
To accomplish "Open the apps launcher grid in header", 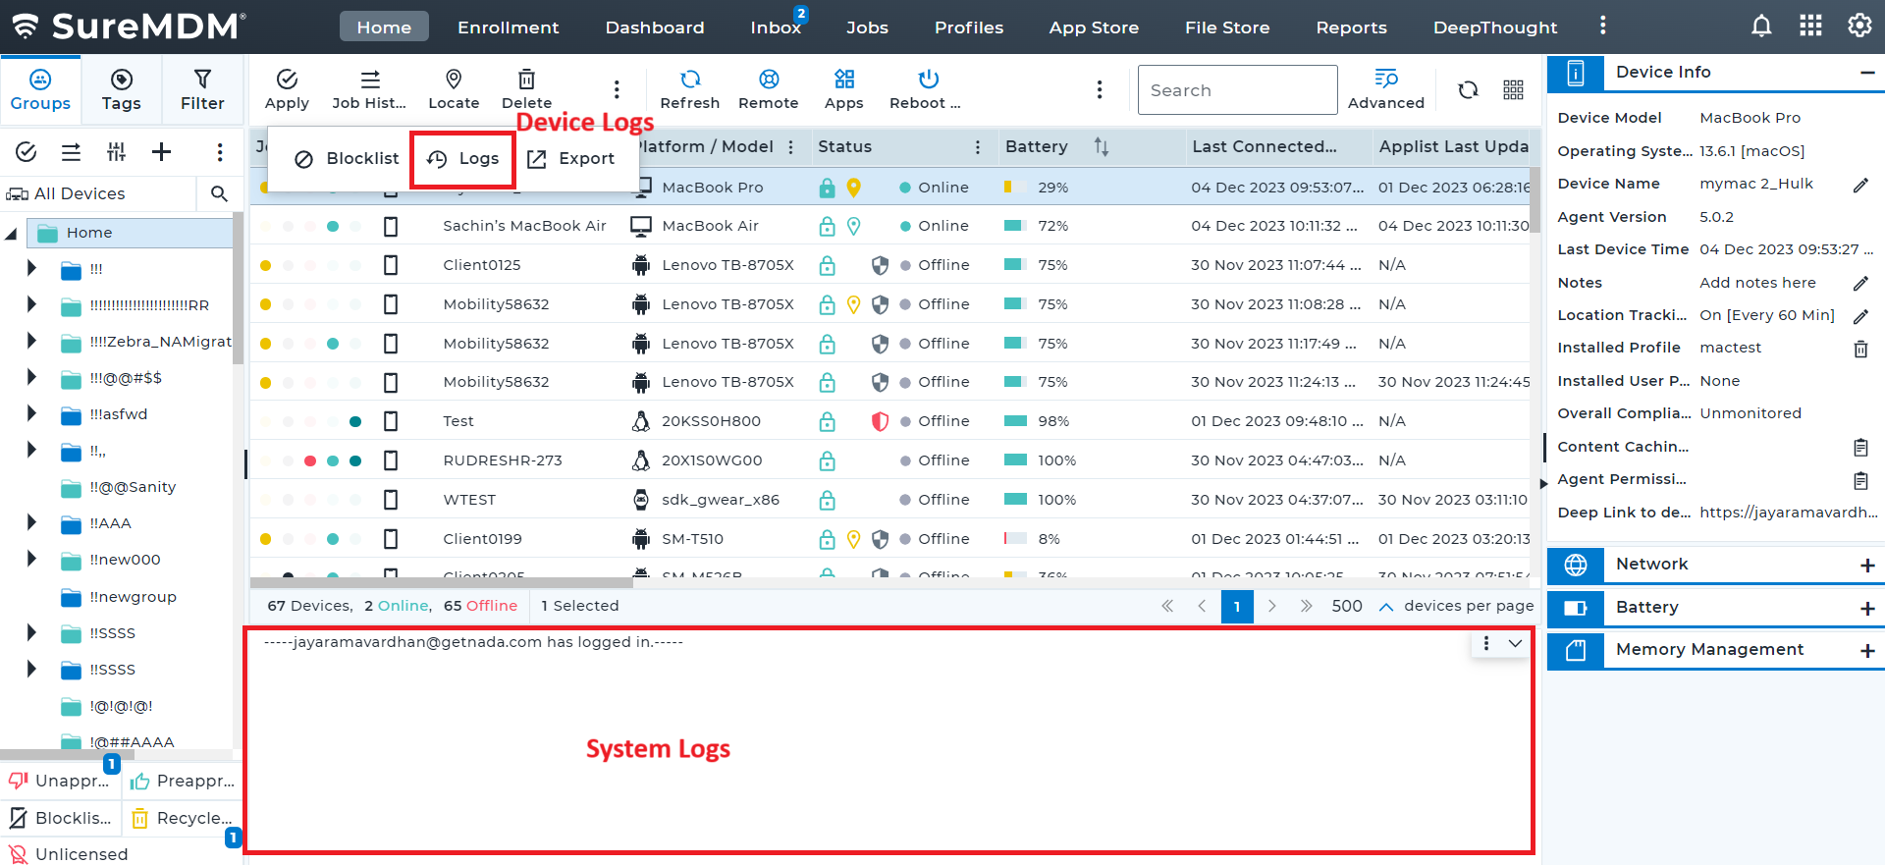I will pyautogui.click(x=1810, y=27).
